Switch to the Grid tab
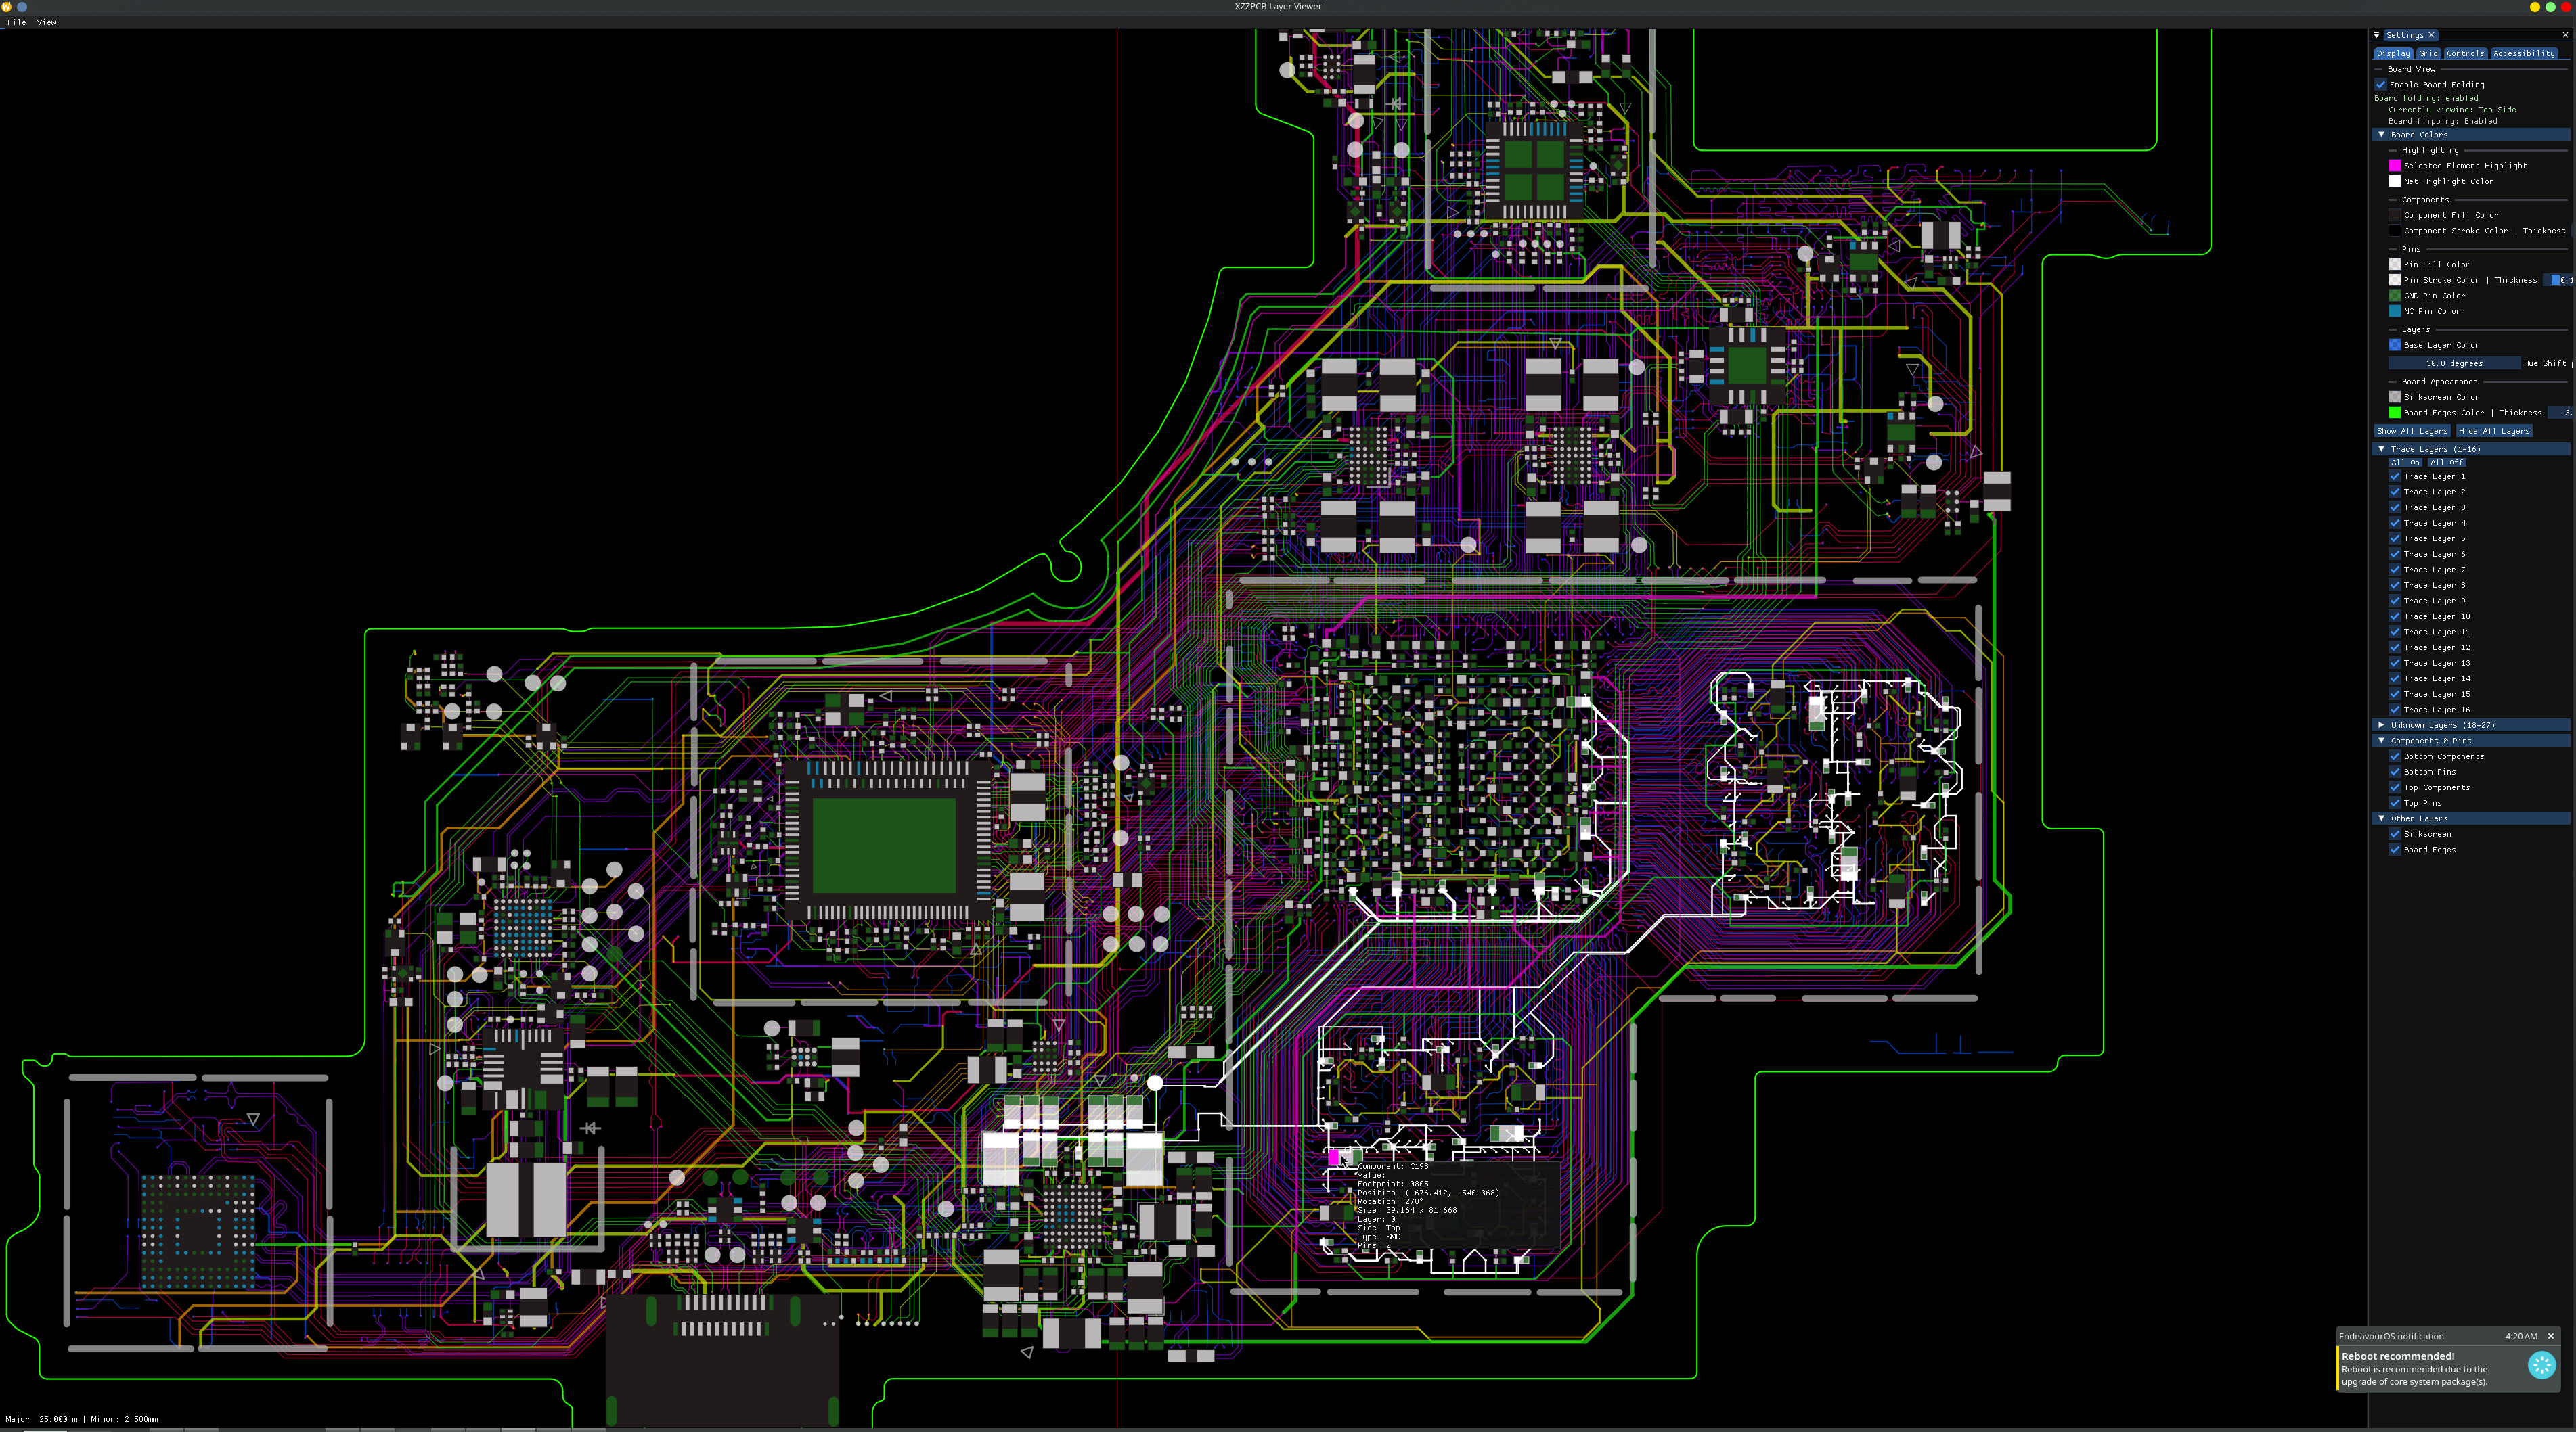This screenshot has width=2576, height=1432. pos(2428,54)
